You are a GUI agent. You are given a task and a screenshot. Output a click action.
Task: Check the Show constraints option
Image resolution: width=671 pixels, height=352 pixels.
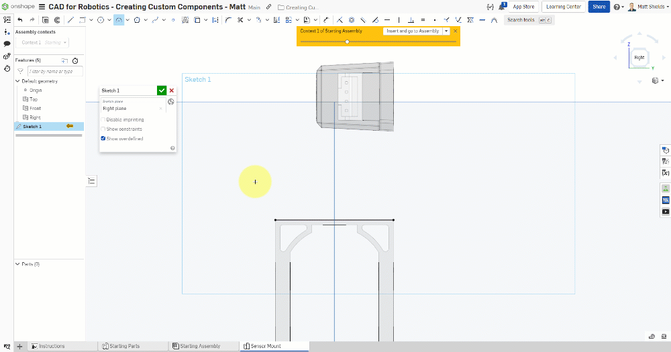pyautogui.click(x=103, y=129)
